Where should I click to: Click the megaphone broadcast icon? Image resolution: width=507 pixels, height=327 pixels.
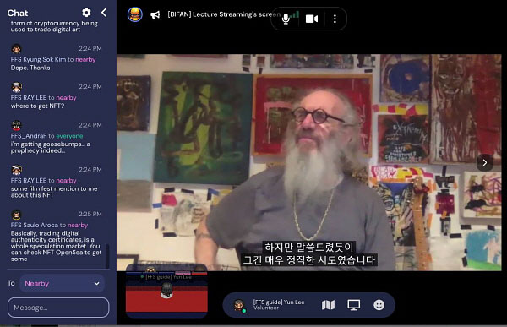point(155,15)
